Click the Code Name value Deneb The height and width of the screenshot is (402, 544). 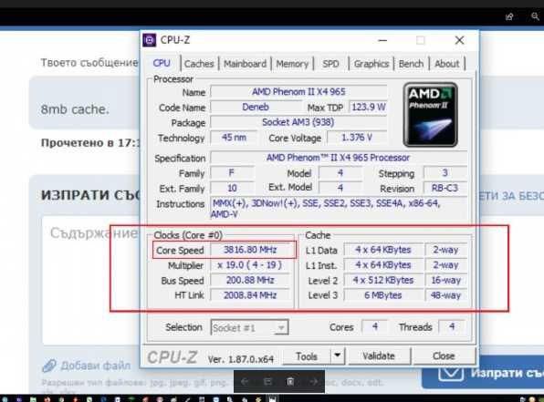(256, 107)
